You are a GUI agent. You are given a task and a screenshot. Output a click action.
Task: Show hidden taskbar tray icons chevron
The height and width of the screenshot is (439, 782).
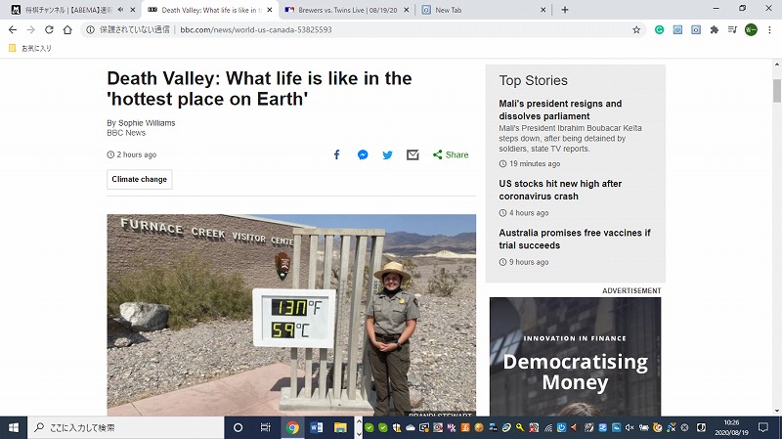pos(358,427)
